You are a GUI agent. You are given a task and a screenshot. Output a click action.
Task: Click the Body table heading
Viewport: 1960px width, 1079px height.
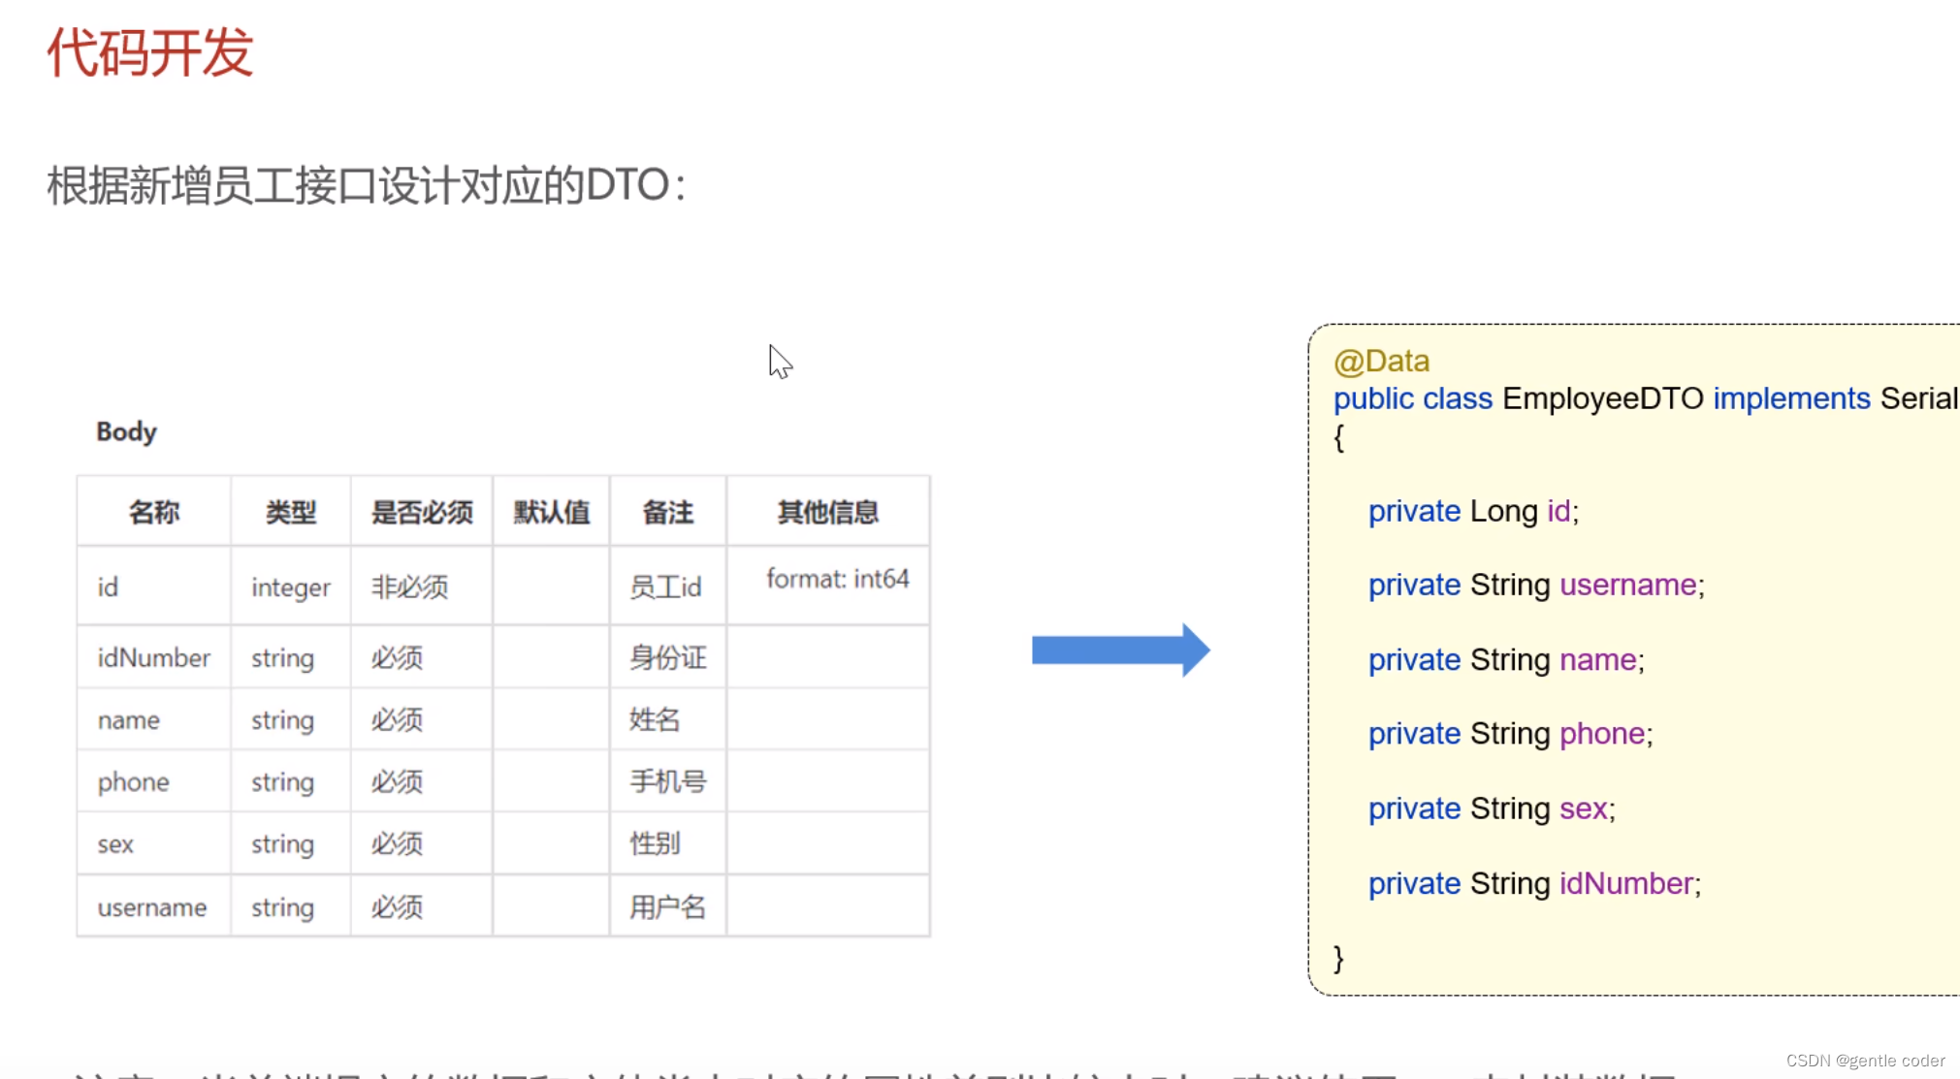(126, 431)
